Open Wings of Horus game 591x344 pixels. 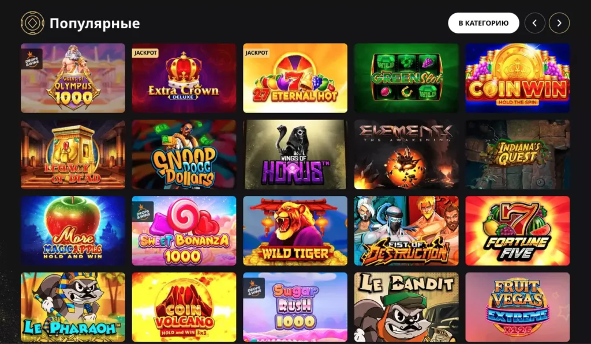pyautogui.click(x=295, y=154)
